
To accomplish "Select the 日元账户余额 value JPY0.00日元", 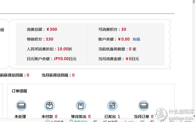I will click(65, 59).
